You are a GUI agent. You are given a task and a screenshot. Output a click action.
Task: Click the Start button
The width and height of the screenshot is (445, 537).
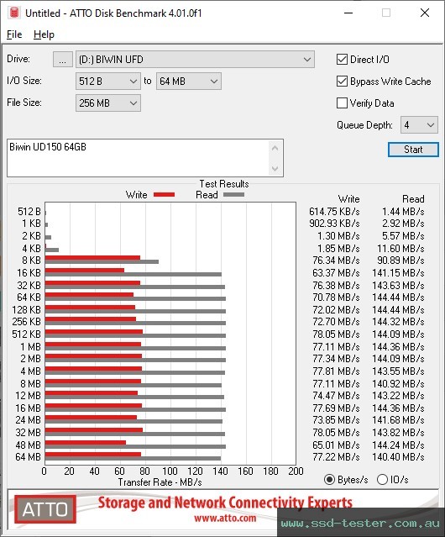(413, 150)
